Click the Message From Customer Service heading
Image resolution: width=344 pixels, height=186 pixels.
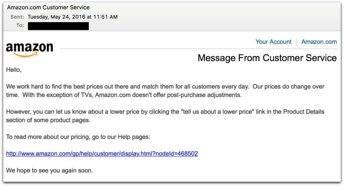click(x=267, y=58)
